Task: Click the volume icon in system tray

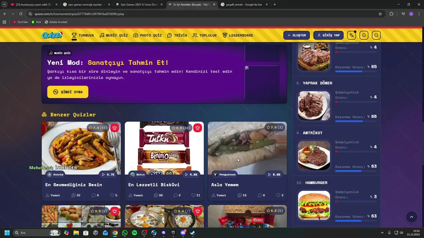Action: click(401, 233)
